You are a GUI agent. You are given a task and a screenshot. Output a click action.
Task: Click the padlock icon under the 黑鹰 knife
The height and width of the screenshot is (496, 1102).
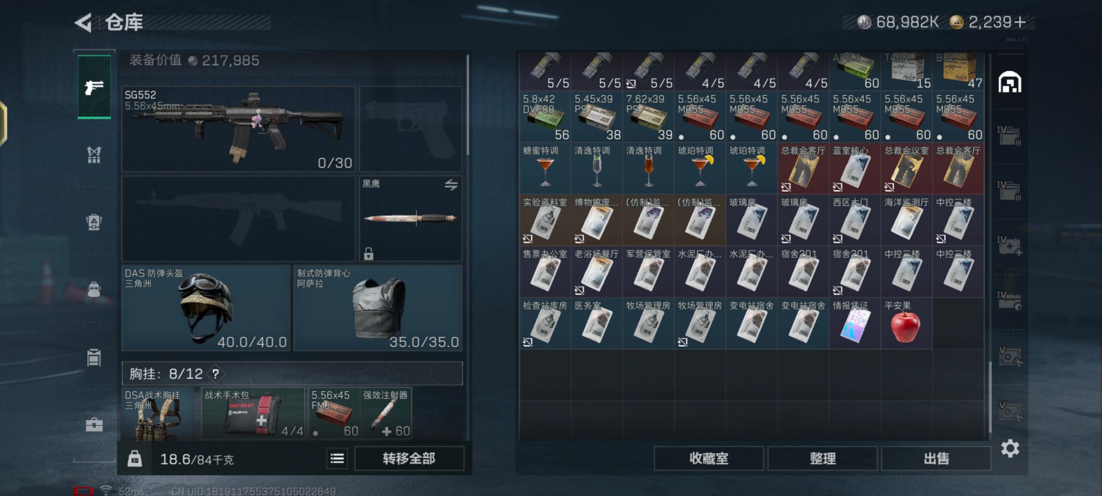pyautogui.click(x=368, y=254)
